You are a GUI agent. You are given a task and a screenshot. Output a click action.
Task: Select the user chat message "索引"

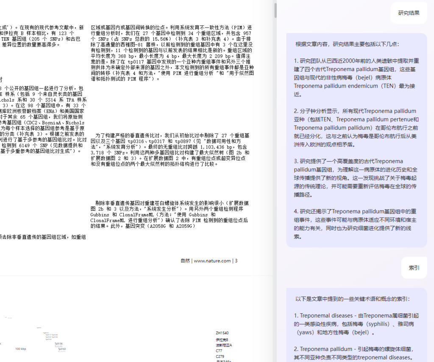pyautogui.click(x=414, y=268)
